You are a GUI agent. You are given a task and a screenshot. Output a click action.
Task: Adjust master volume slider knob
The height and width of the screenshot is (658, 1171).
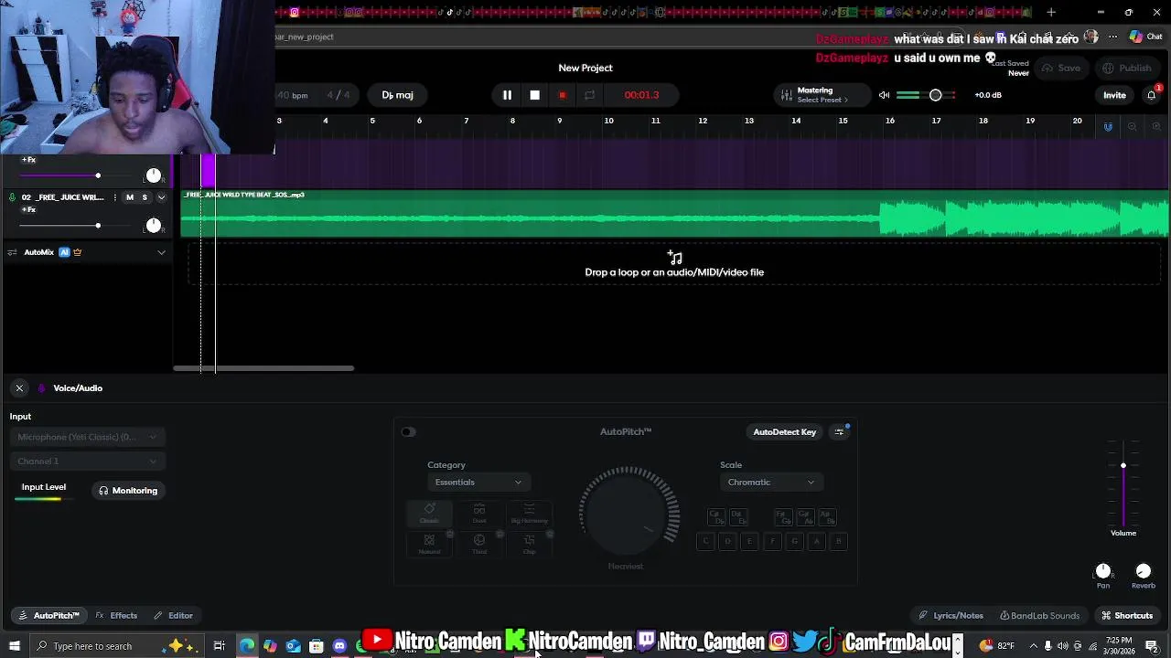(x=935, y=95)
